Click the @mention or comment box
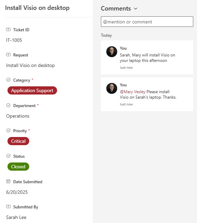The height and width of the screenshot is (223, 197). [147, 22]
